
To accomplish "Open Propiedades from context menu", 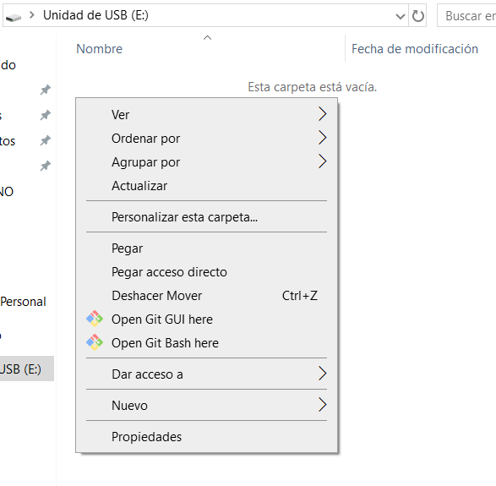I will tap(206, 437).
